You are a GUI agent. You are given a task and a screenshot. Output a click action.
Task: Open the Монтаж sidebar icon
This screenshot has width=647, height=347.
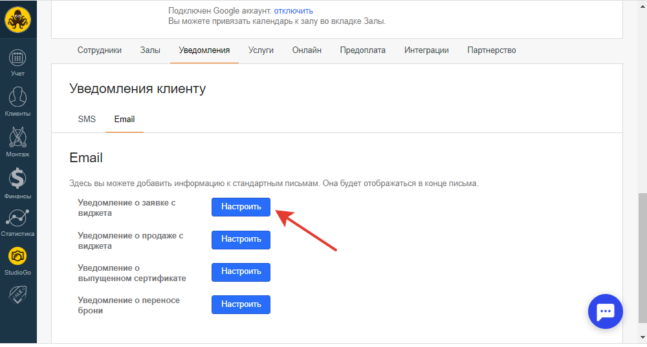[17, 137]
